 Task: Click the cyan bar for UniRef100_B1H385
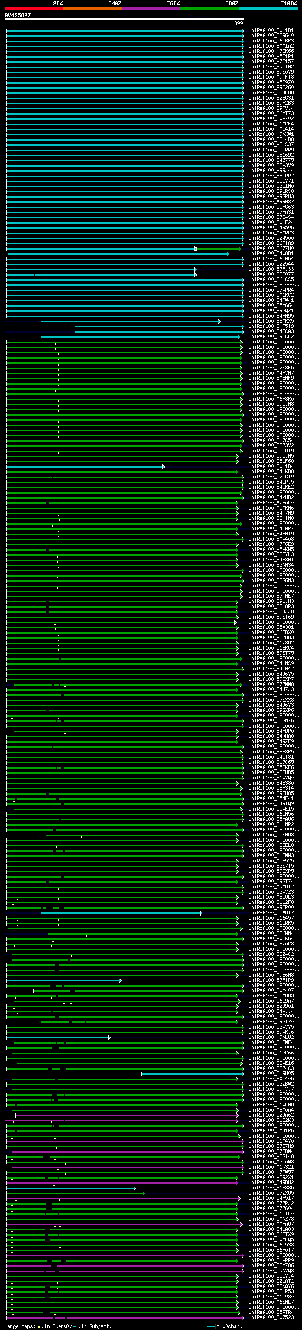pos(71,1188)
